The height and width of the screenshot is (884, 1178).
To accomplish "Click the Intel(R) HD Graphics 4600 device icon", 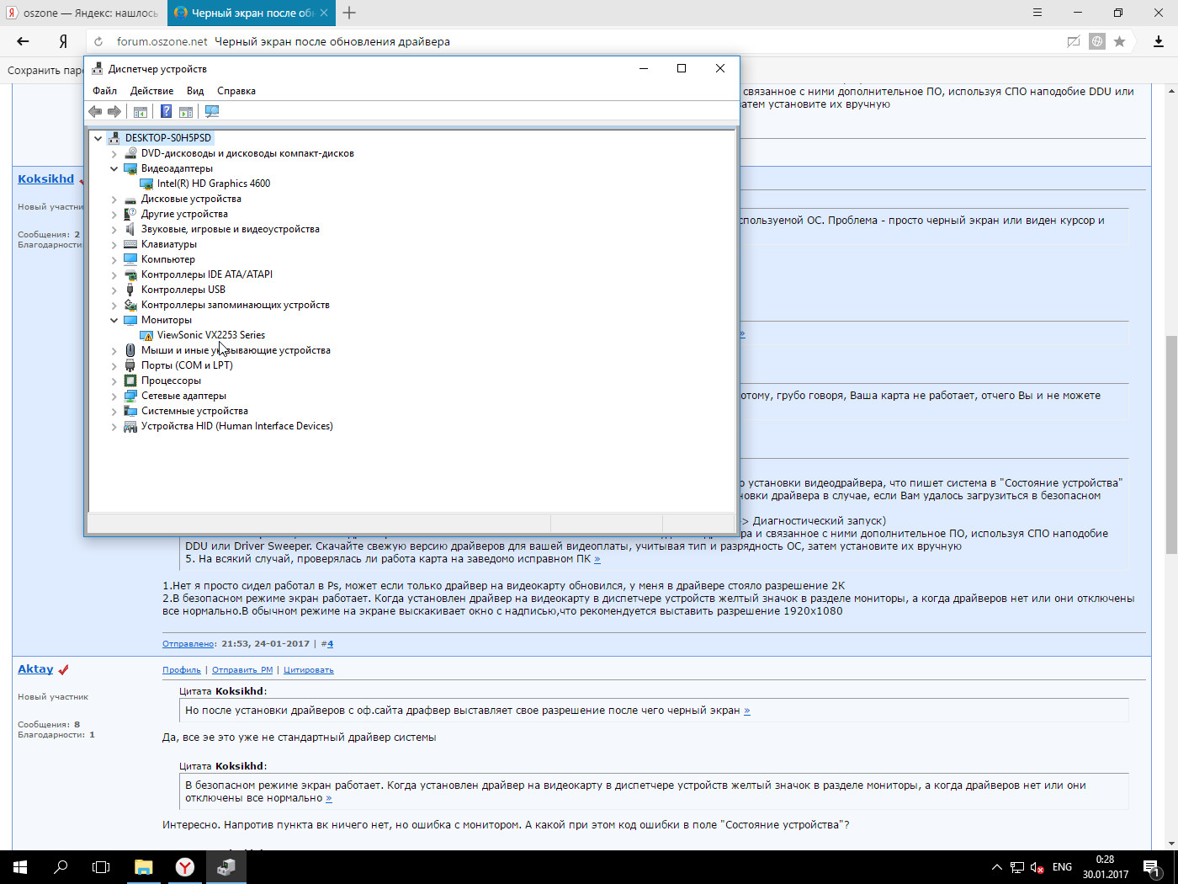I will [x=146, y=184].
